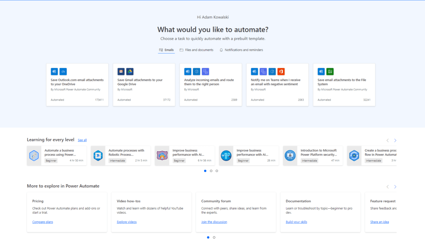The image size is (425, 239).
Task: Click the right chevron in More to explore section
Action: coord(395,186)
